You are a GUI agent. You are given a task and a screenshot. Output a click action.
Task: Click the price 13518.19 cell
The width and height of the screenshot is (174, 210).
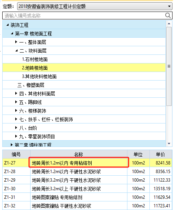161,189
